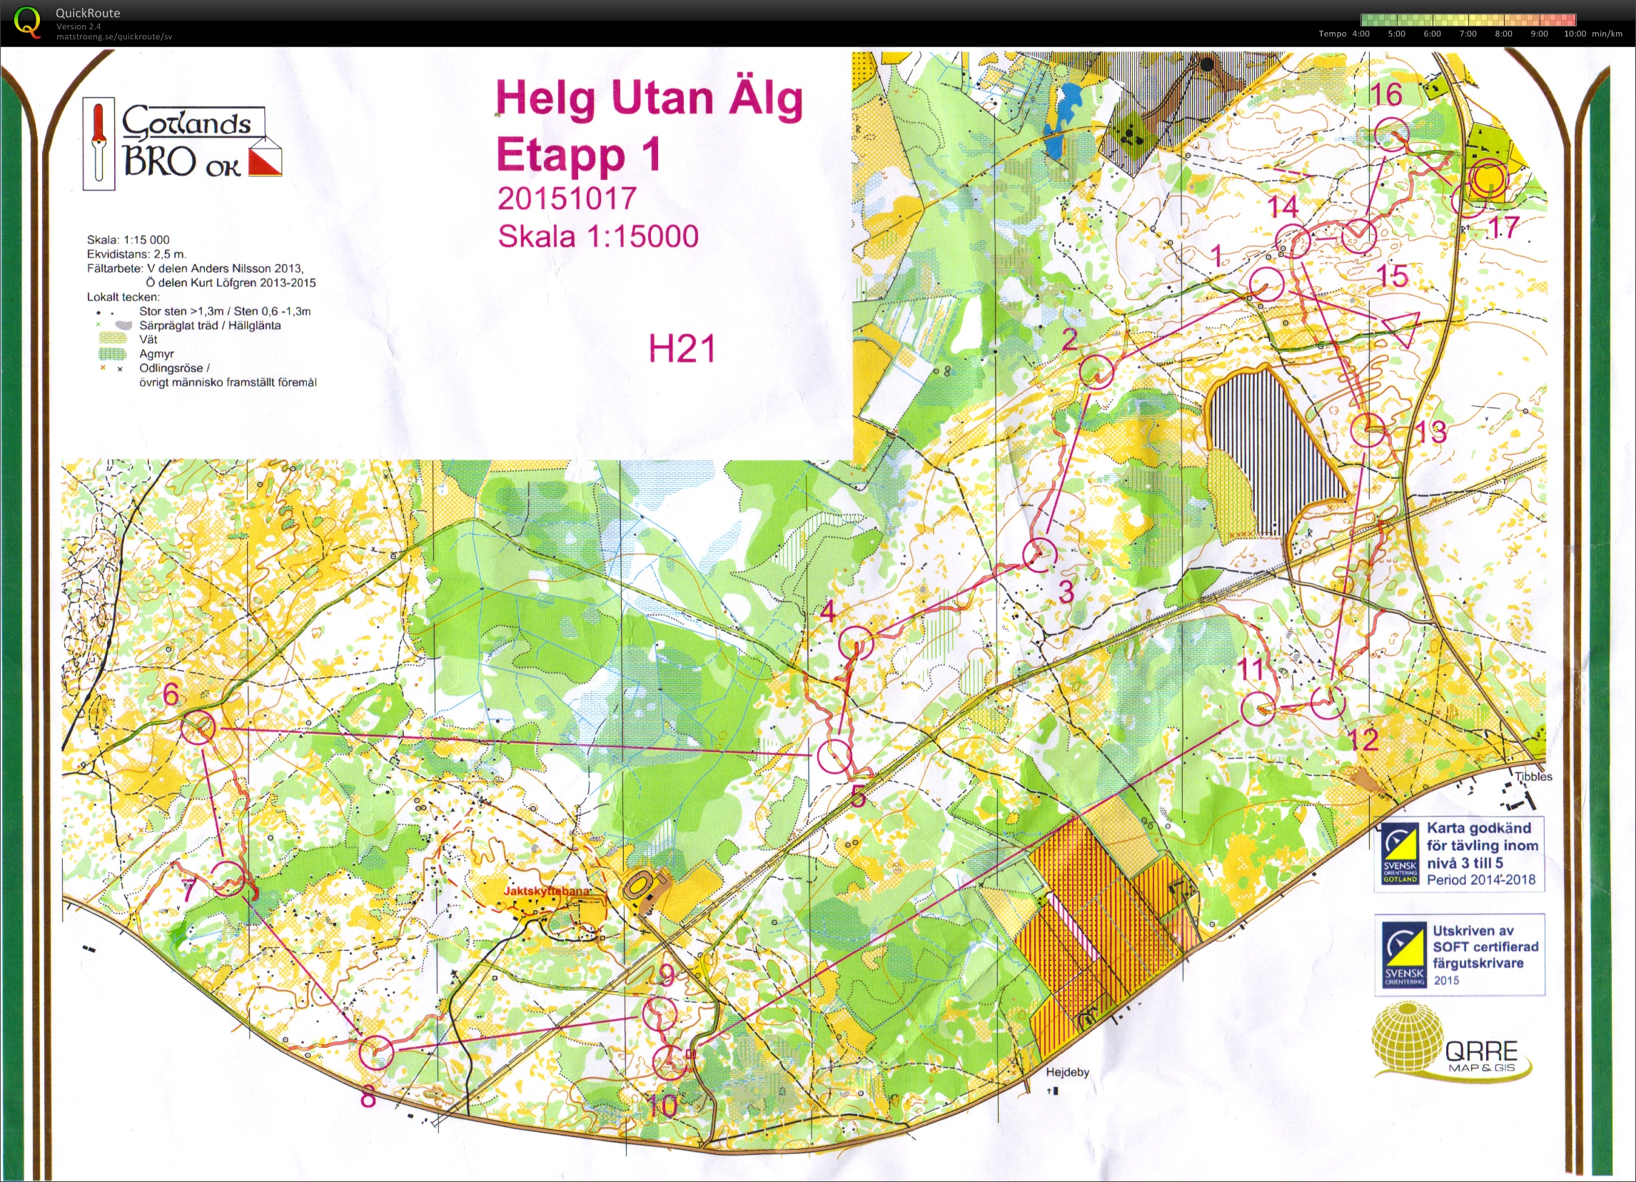Image resolution: width=1636 pixels, height=1182 pixels.
Task: Click control circle 2
Action: tap(1096, 371)
